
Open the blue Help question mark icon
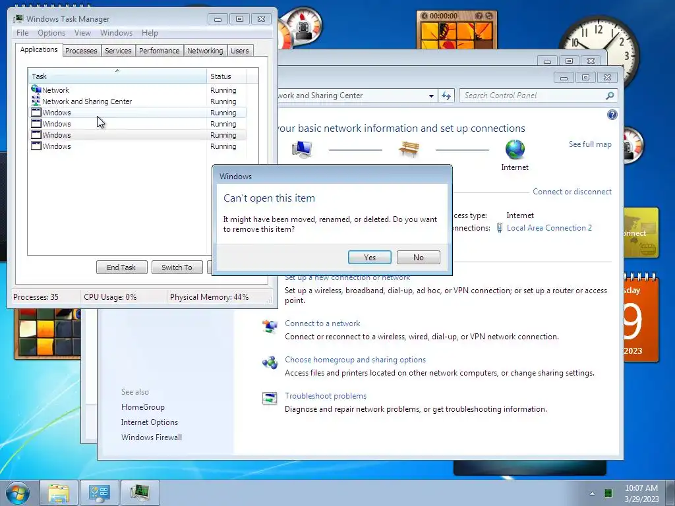point(612,115)
